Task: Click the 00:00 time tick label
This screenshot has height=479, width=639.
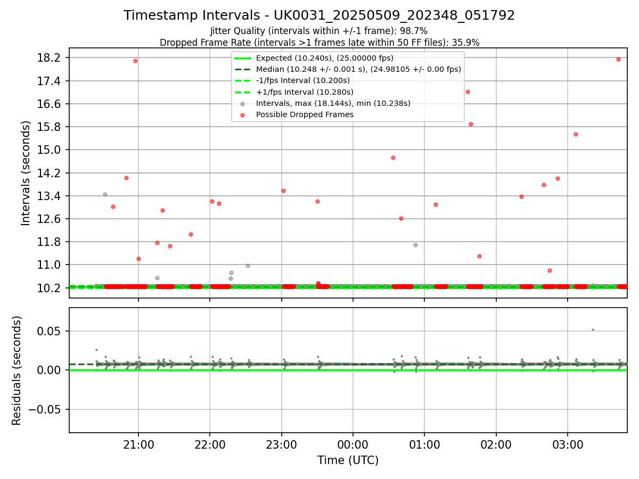Action: (353, 444)
